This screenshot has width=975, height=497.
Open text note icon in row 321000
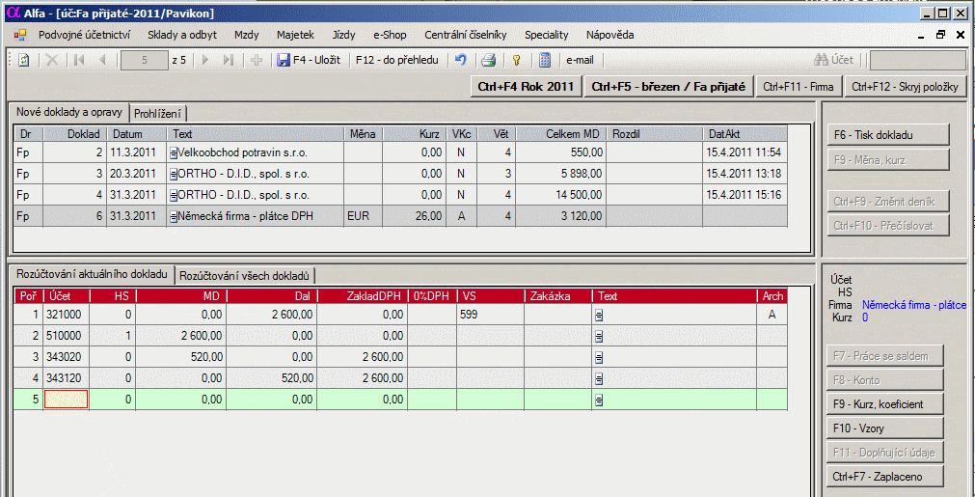(x=599, y=316)
